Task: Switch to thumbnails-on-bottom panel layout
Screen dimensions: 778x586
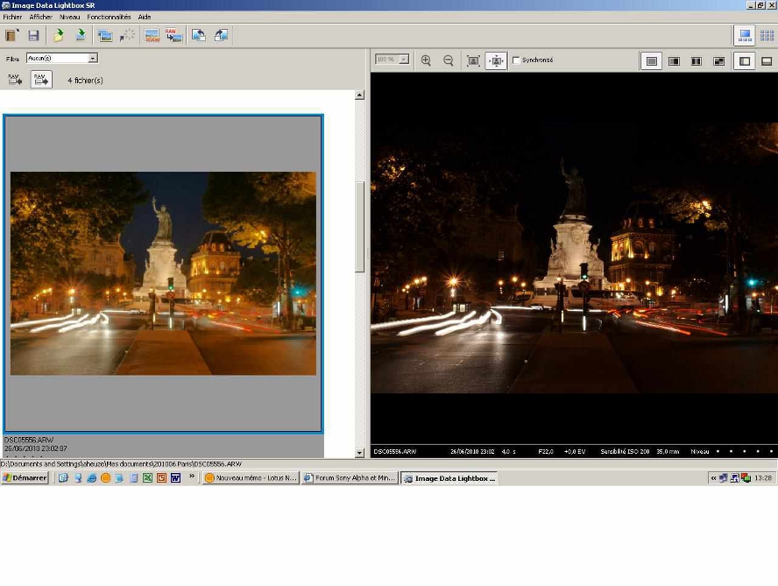Action: click(767, 61)
